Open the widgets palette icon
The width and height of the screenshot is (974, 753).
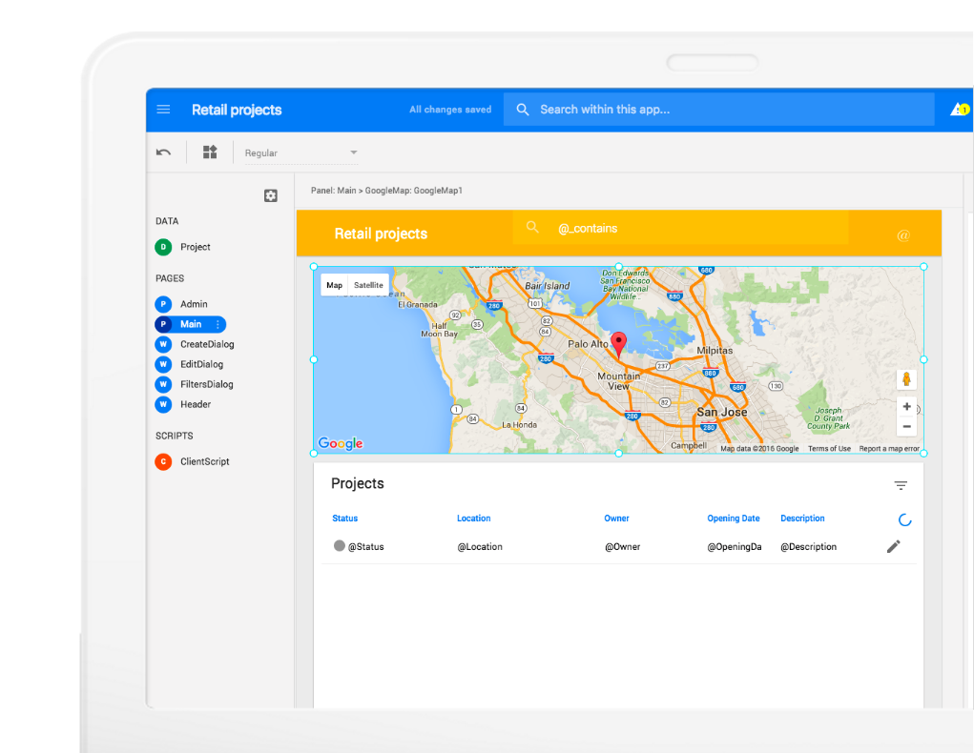[210, 153]
